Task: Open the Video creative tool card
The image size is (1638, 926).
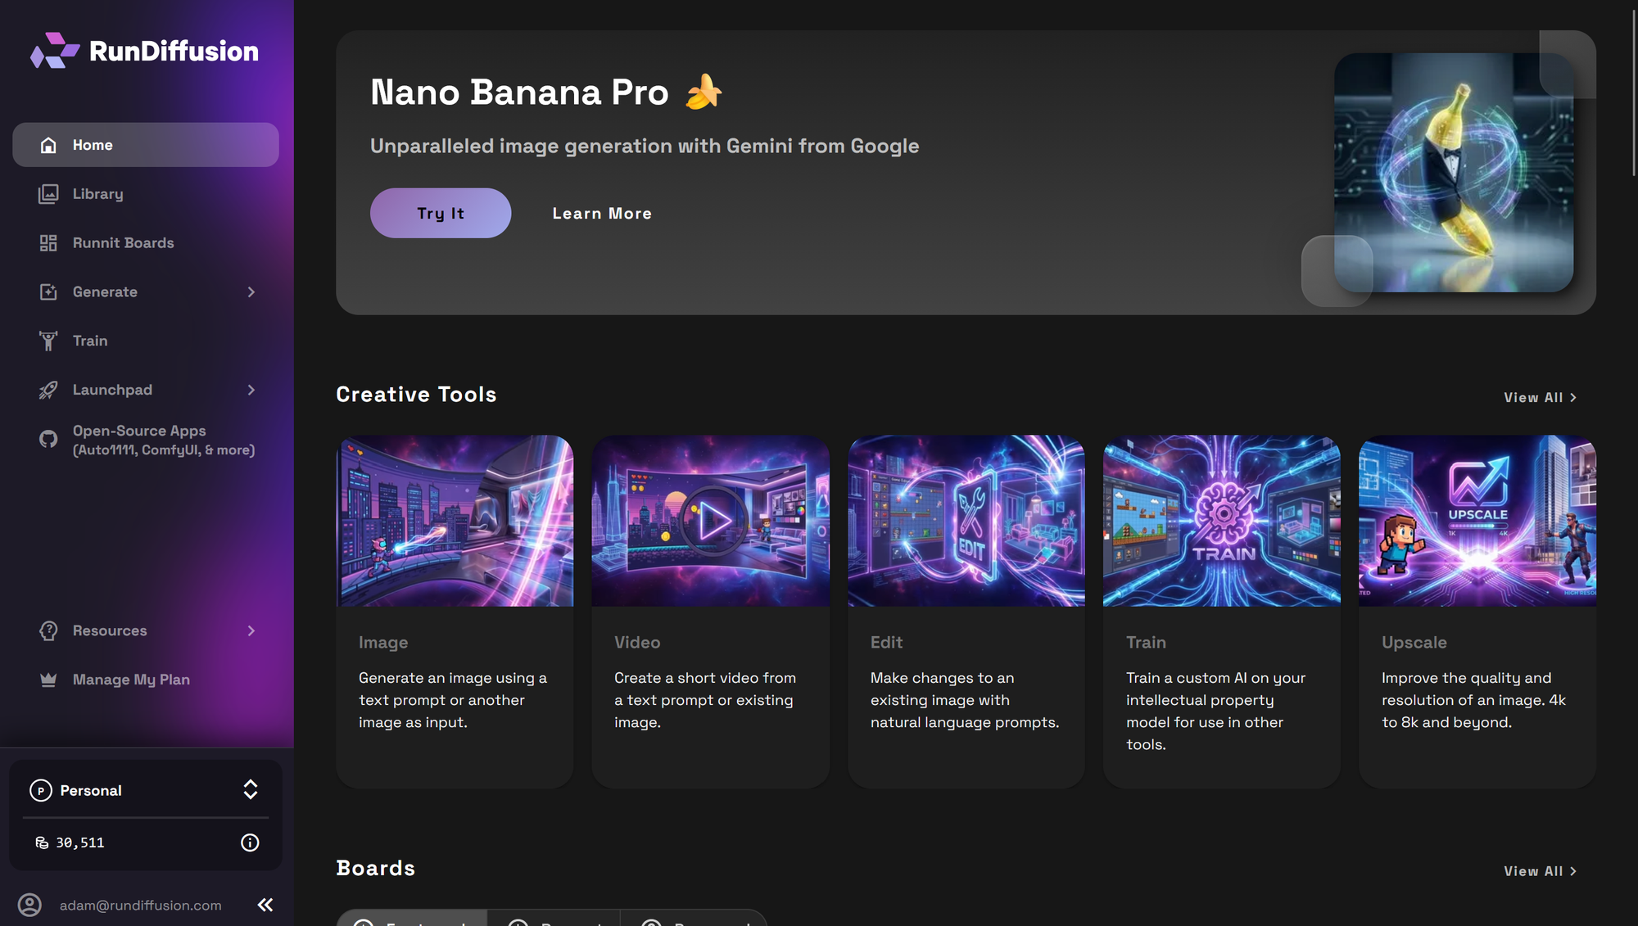Action: (x=710, y=610)
